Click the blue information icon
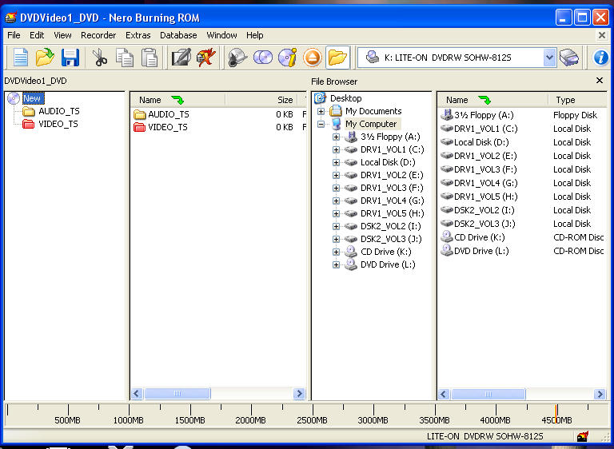Viewport: 614px width, 449px height. pos(600,58)
